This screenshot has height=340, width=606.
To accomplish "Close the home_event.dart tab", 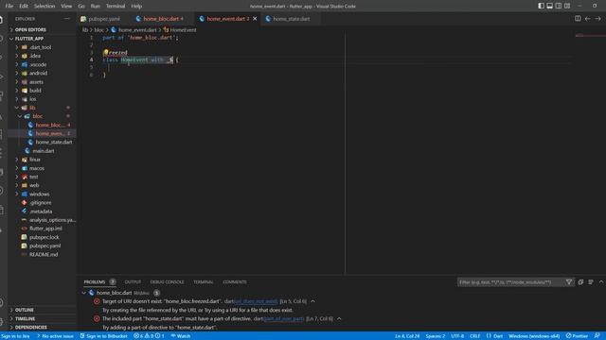I will click(255, 19).
